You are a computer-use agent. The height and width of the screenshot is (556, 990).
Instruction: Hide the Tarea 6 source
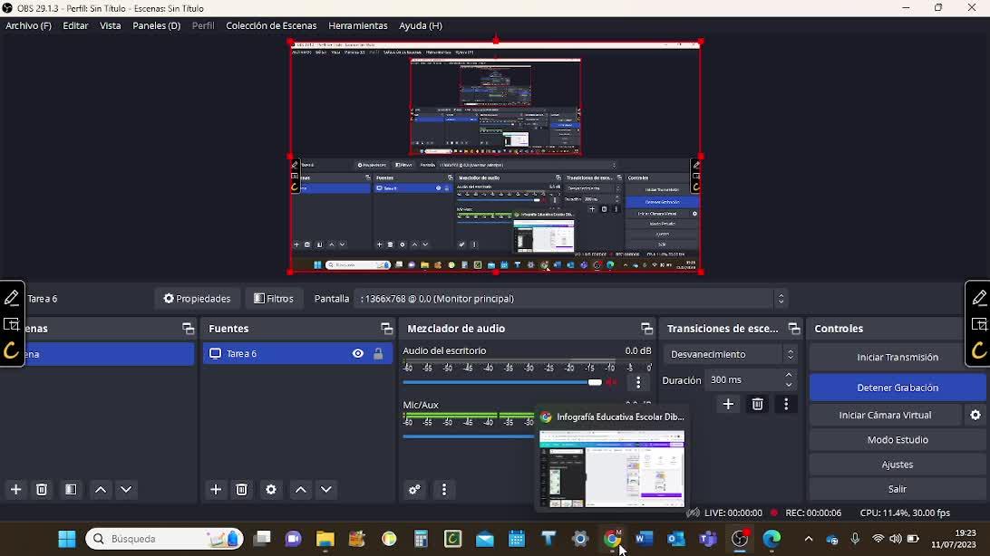358,354
